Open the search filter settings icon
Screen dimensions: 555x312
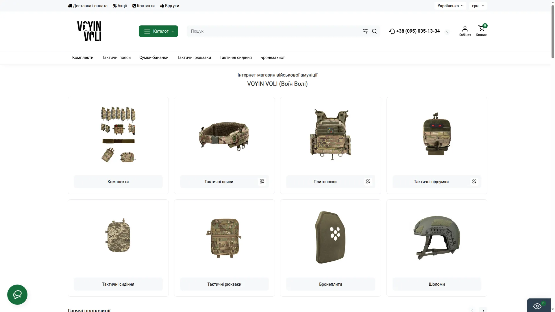click(x=365, y=31)
